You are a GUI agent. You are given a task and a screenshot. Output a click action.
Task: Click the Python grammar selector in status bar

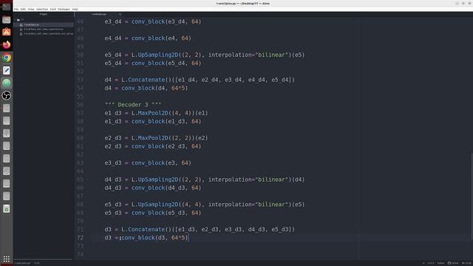click(x=440, y=263)
